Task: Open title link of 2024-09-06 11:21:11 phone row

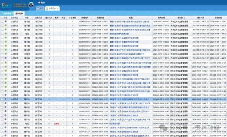Action: point(119,34)
